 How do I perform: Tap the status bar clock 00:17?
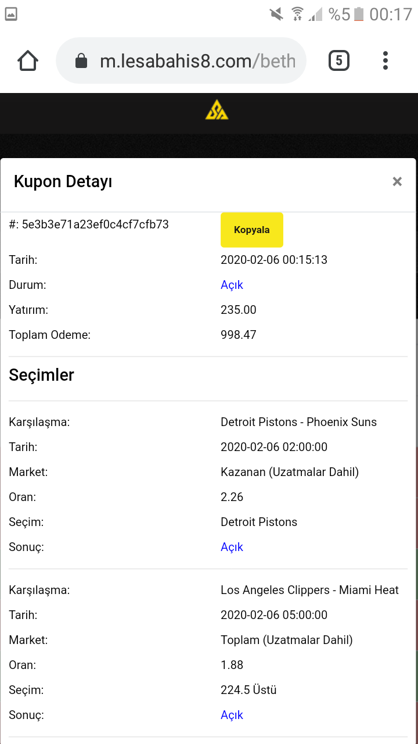pos(391,14)
